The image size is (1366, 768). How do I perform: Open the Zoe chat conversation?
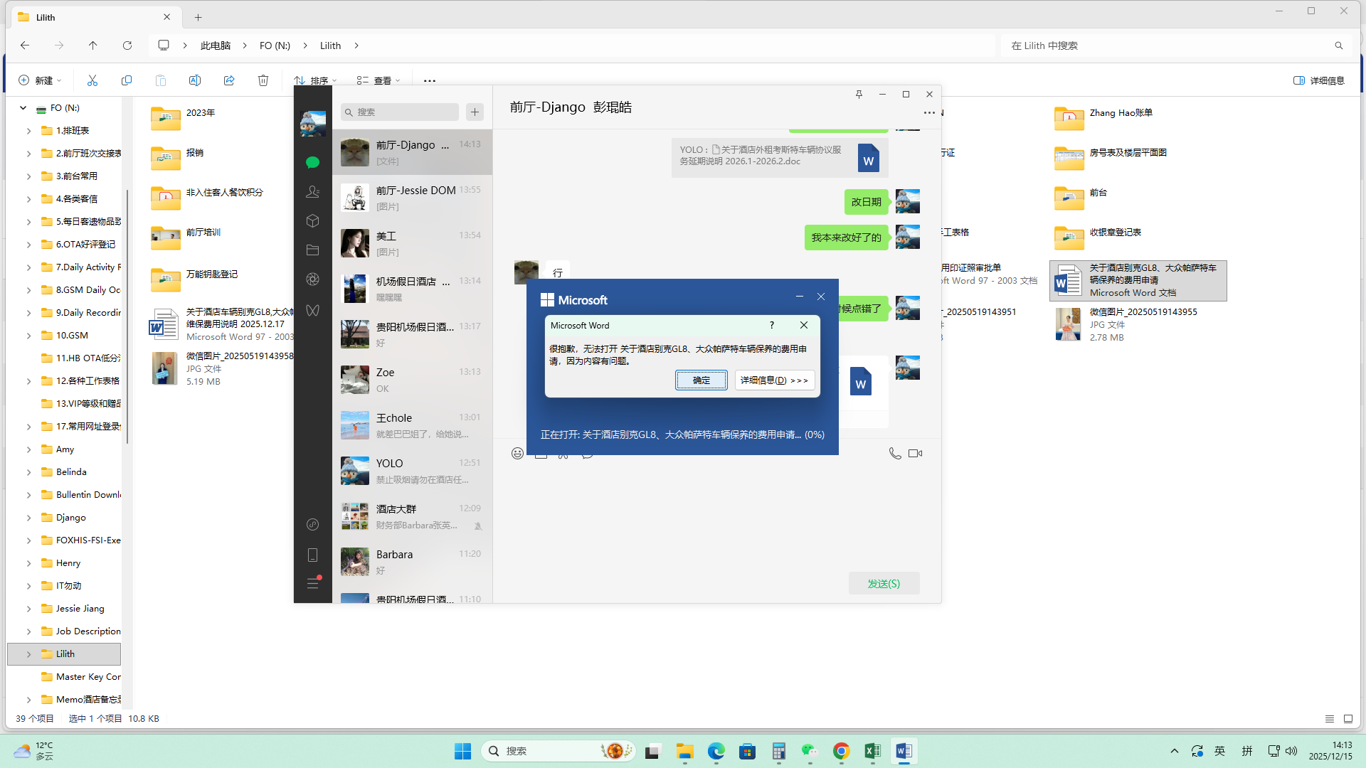tap(412, 380)
